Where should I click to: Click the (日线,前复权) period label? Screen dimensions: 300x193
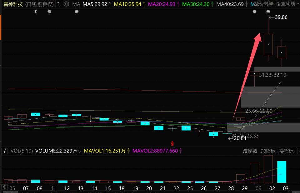(x=39, y=4)
